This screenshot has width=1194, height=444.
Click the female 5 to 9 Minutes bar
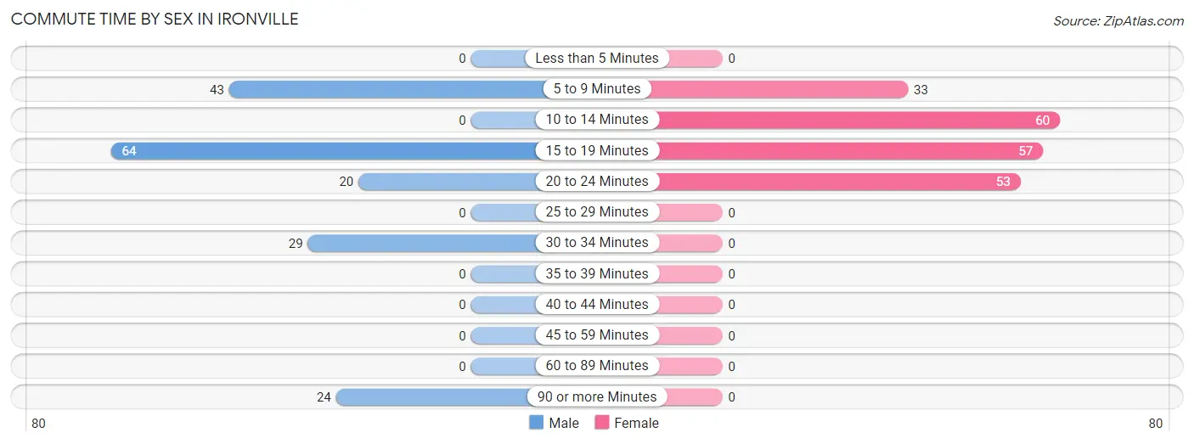[781, 89]
